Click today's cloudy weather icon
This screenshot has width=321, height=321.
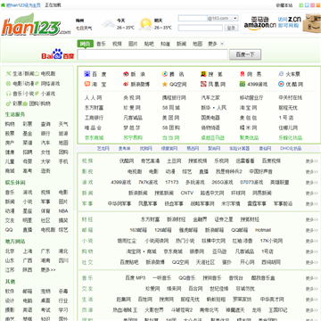pos(109,24)
